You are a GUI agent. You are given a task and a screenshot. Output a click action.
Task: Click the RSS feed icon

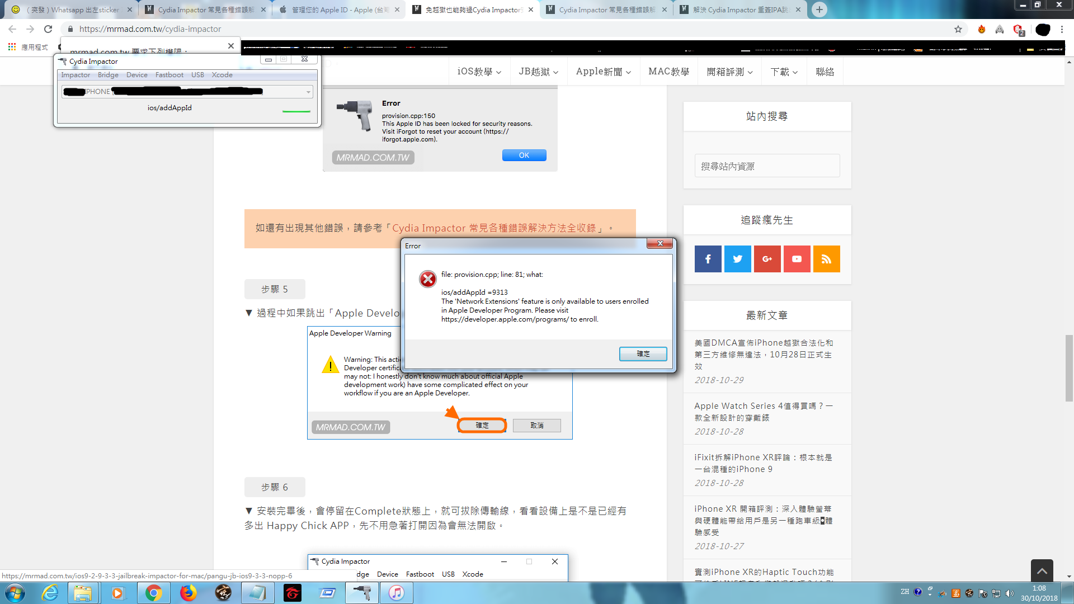826,259
